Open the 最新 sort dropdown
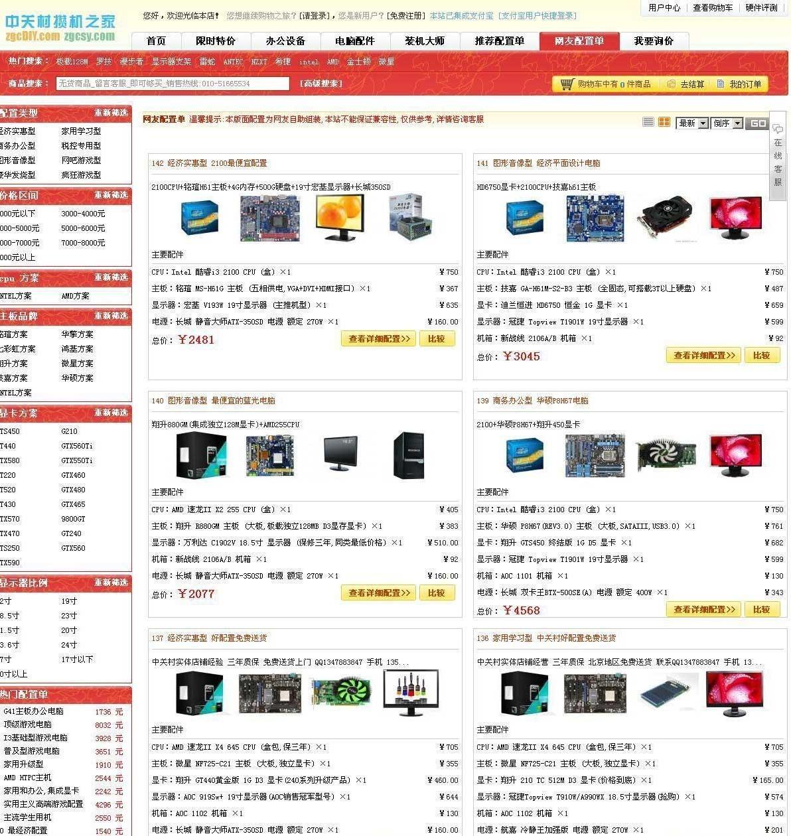Screen dimensions: 791x836 pyautogui.click(x=692, y=123)
